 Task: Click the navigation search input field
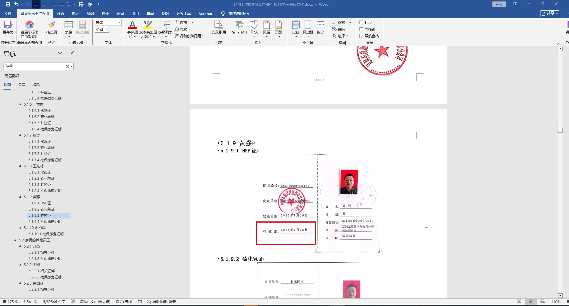point(35,66)
